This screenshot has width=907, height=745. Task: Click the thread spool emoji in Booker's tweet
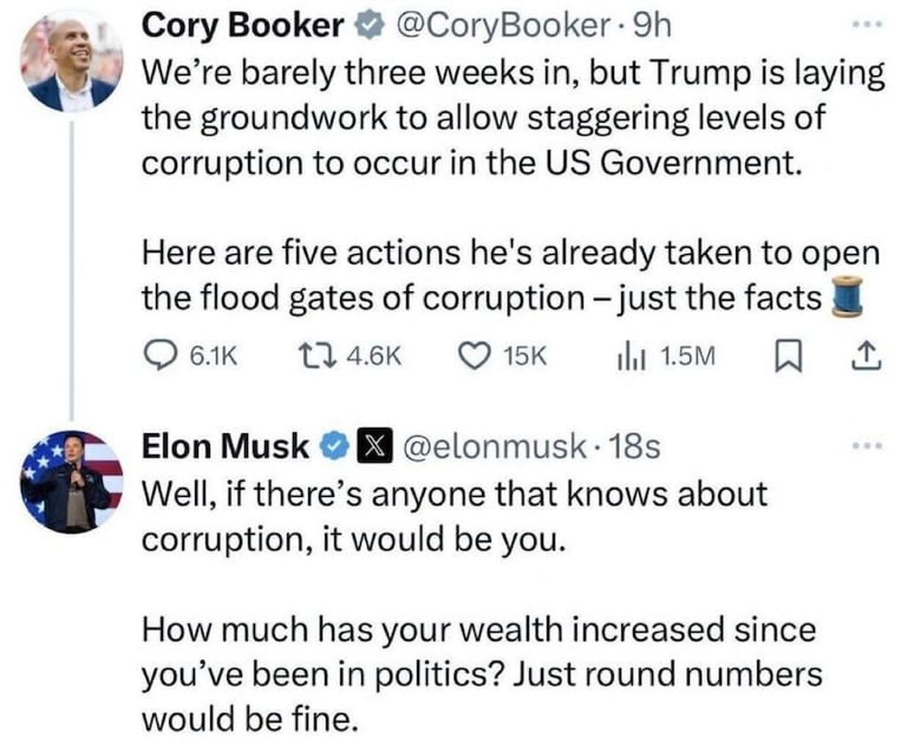pyautogui.click(x=848, y=297)
